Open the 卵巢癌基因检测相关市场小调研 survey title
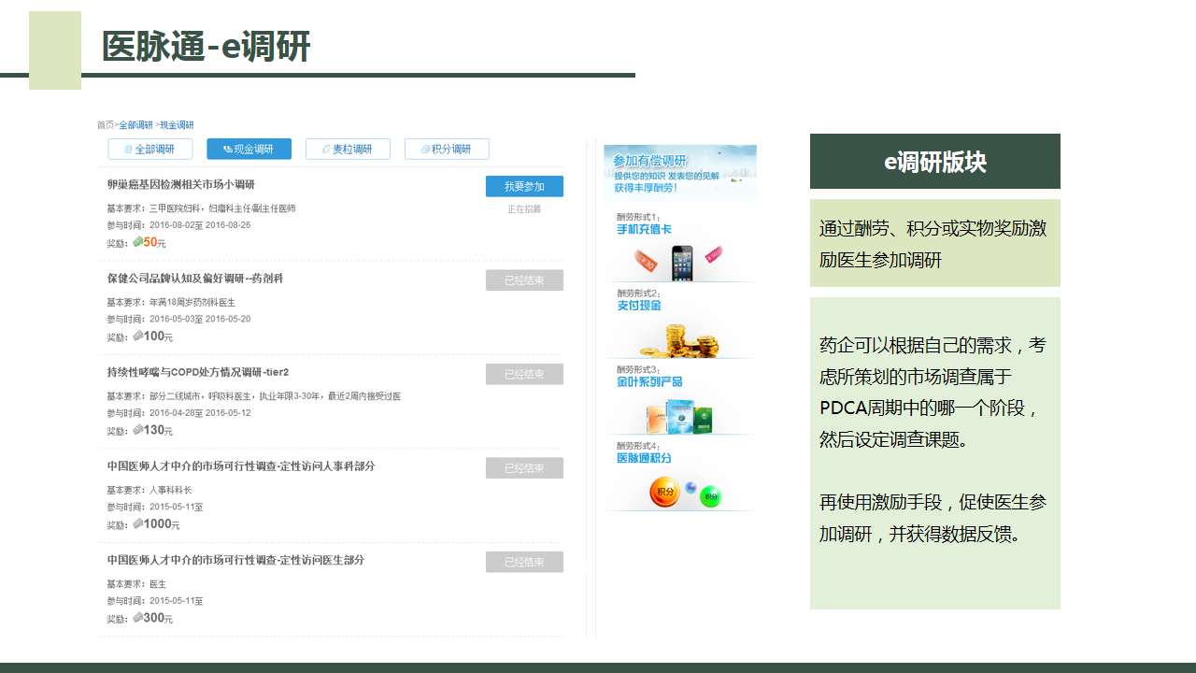This screenshot has width=1196, height=673. pyautogui.click(x=180, y=185)
